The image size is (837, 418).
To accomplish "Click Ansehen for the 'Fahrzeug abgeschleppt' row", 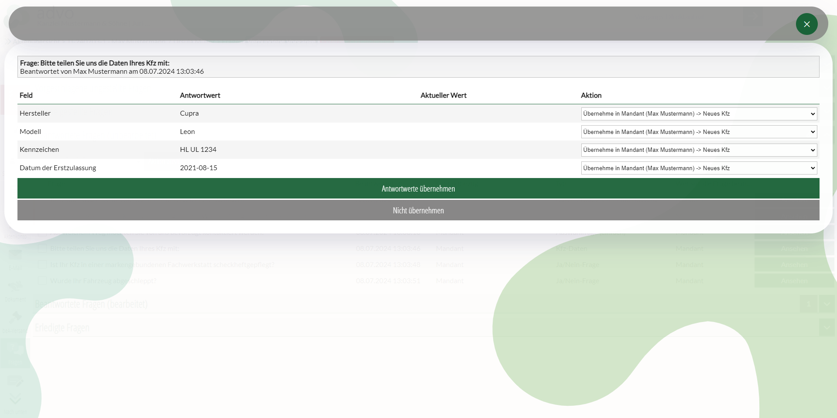I will (794, 281).
